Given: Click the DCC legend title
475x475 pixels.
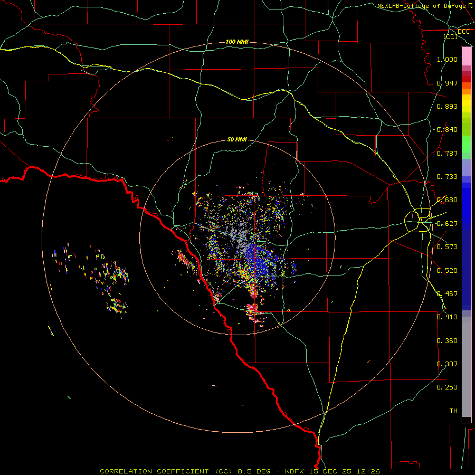Looking at the screenshot, I should 463,32.
